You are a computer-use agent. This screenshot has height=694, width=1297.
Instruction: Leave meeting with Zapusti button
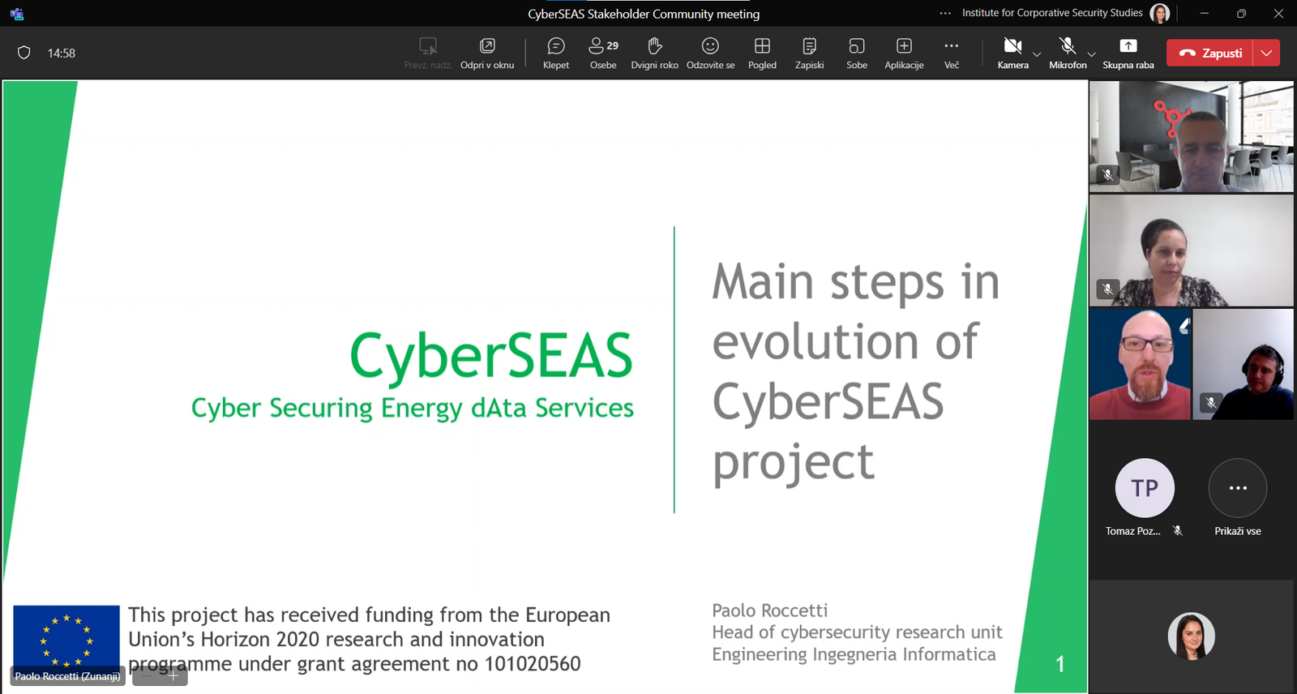click(x=1210, y=53)
